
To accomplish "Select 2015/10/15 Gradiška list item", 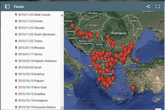I will [x=32, y=94].
